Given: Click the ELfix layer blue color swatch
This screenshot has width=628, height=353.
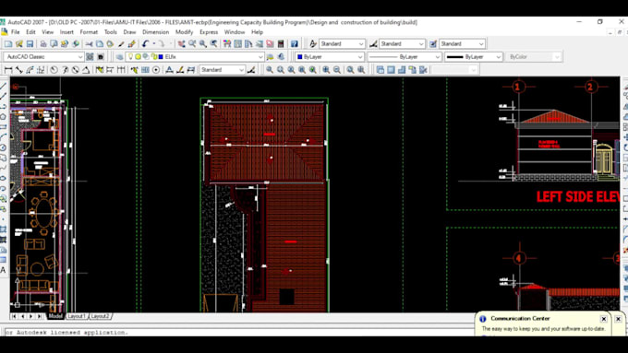Looking at the screenshot, I should (161, 57).
